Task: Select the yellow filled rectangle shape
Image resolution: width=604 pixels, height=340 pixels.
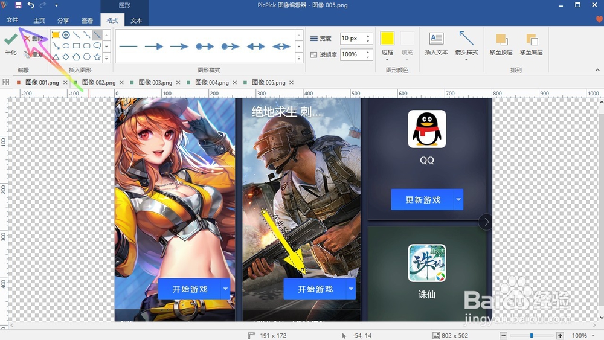Action: coord(56,35)
